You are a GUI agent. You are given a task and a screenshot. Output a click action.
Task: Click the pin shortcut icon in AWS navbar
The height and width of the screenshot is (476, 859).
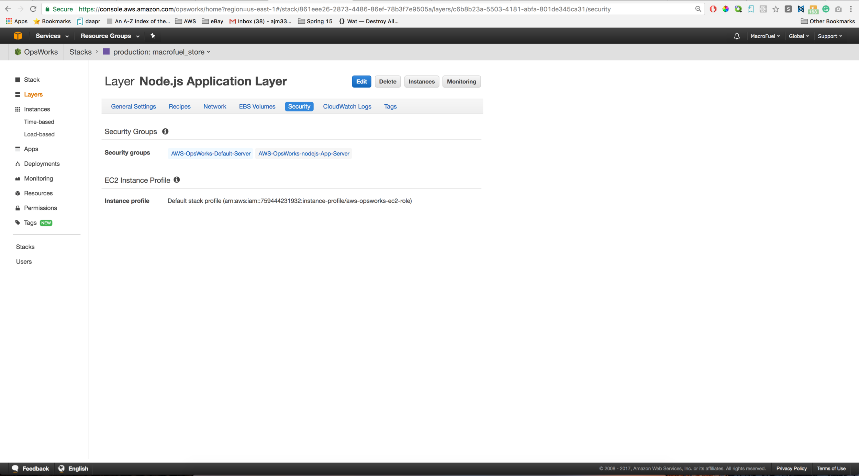(x=153, y=36)
